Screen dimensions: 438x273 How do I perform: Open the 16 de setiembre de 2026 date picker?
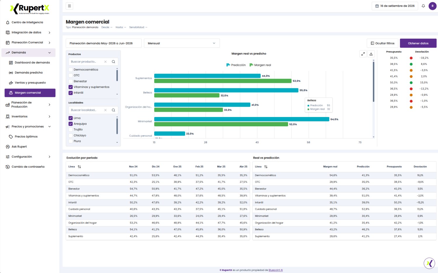coord(395,6)
